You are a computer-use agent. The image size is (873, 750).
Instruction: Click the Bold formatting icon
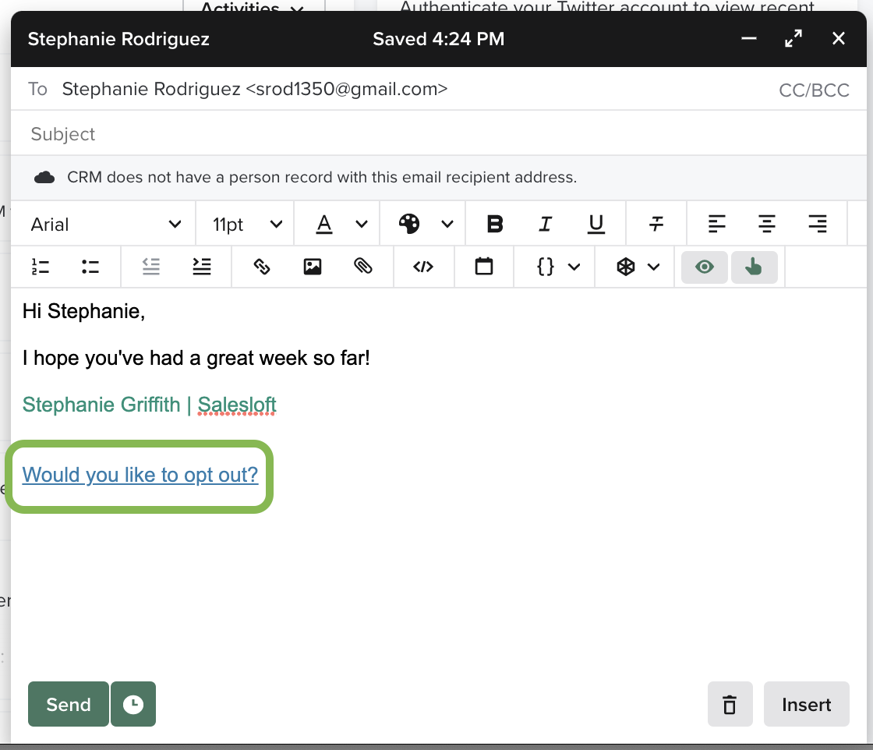pyautogui.click(x=494, y=225)
